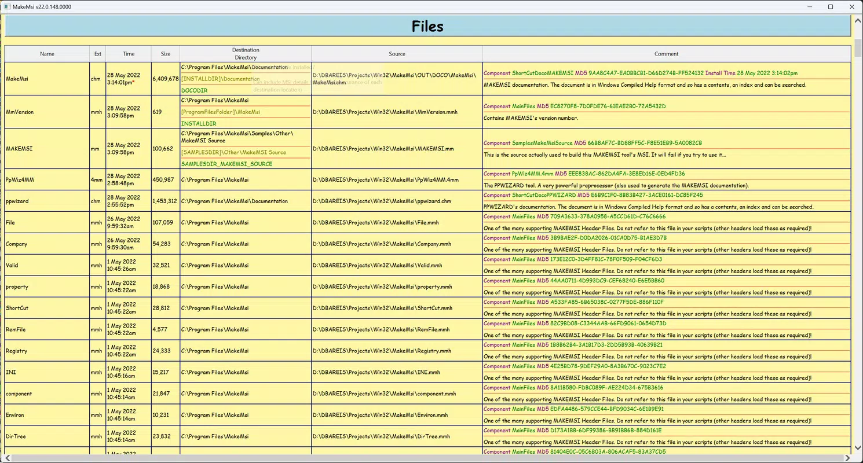Click the INSTALLDIR green directory key
The height and width of the screenshot is (463, 863).
pyautogui.click(x=199, y=123)
